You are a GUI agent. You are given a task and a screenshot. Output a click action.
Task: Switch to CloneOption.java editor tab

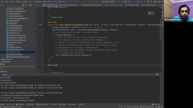tap(149, 5)
